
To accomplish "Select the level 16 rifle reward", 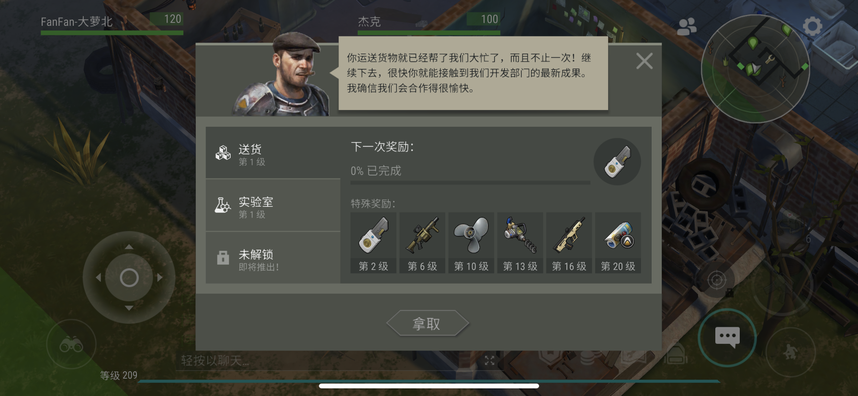I will click(x=569, y=243).
